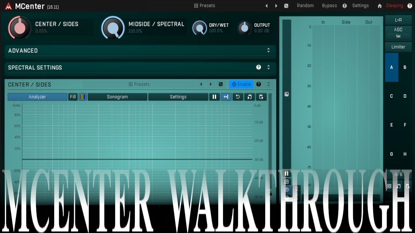
Task: Pause the level meter
Action: 287,174
